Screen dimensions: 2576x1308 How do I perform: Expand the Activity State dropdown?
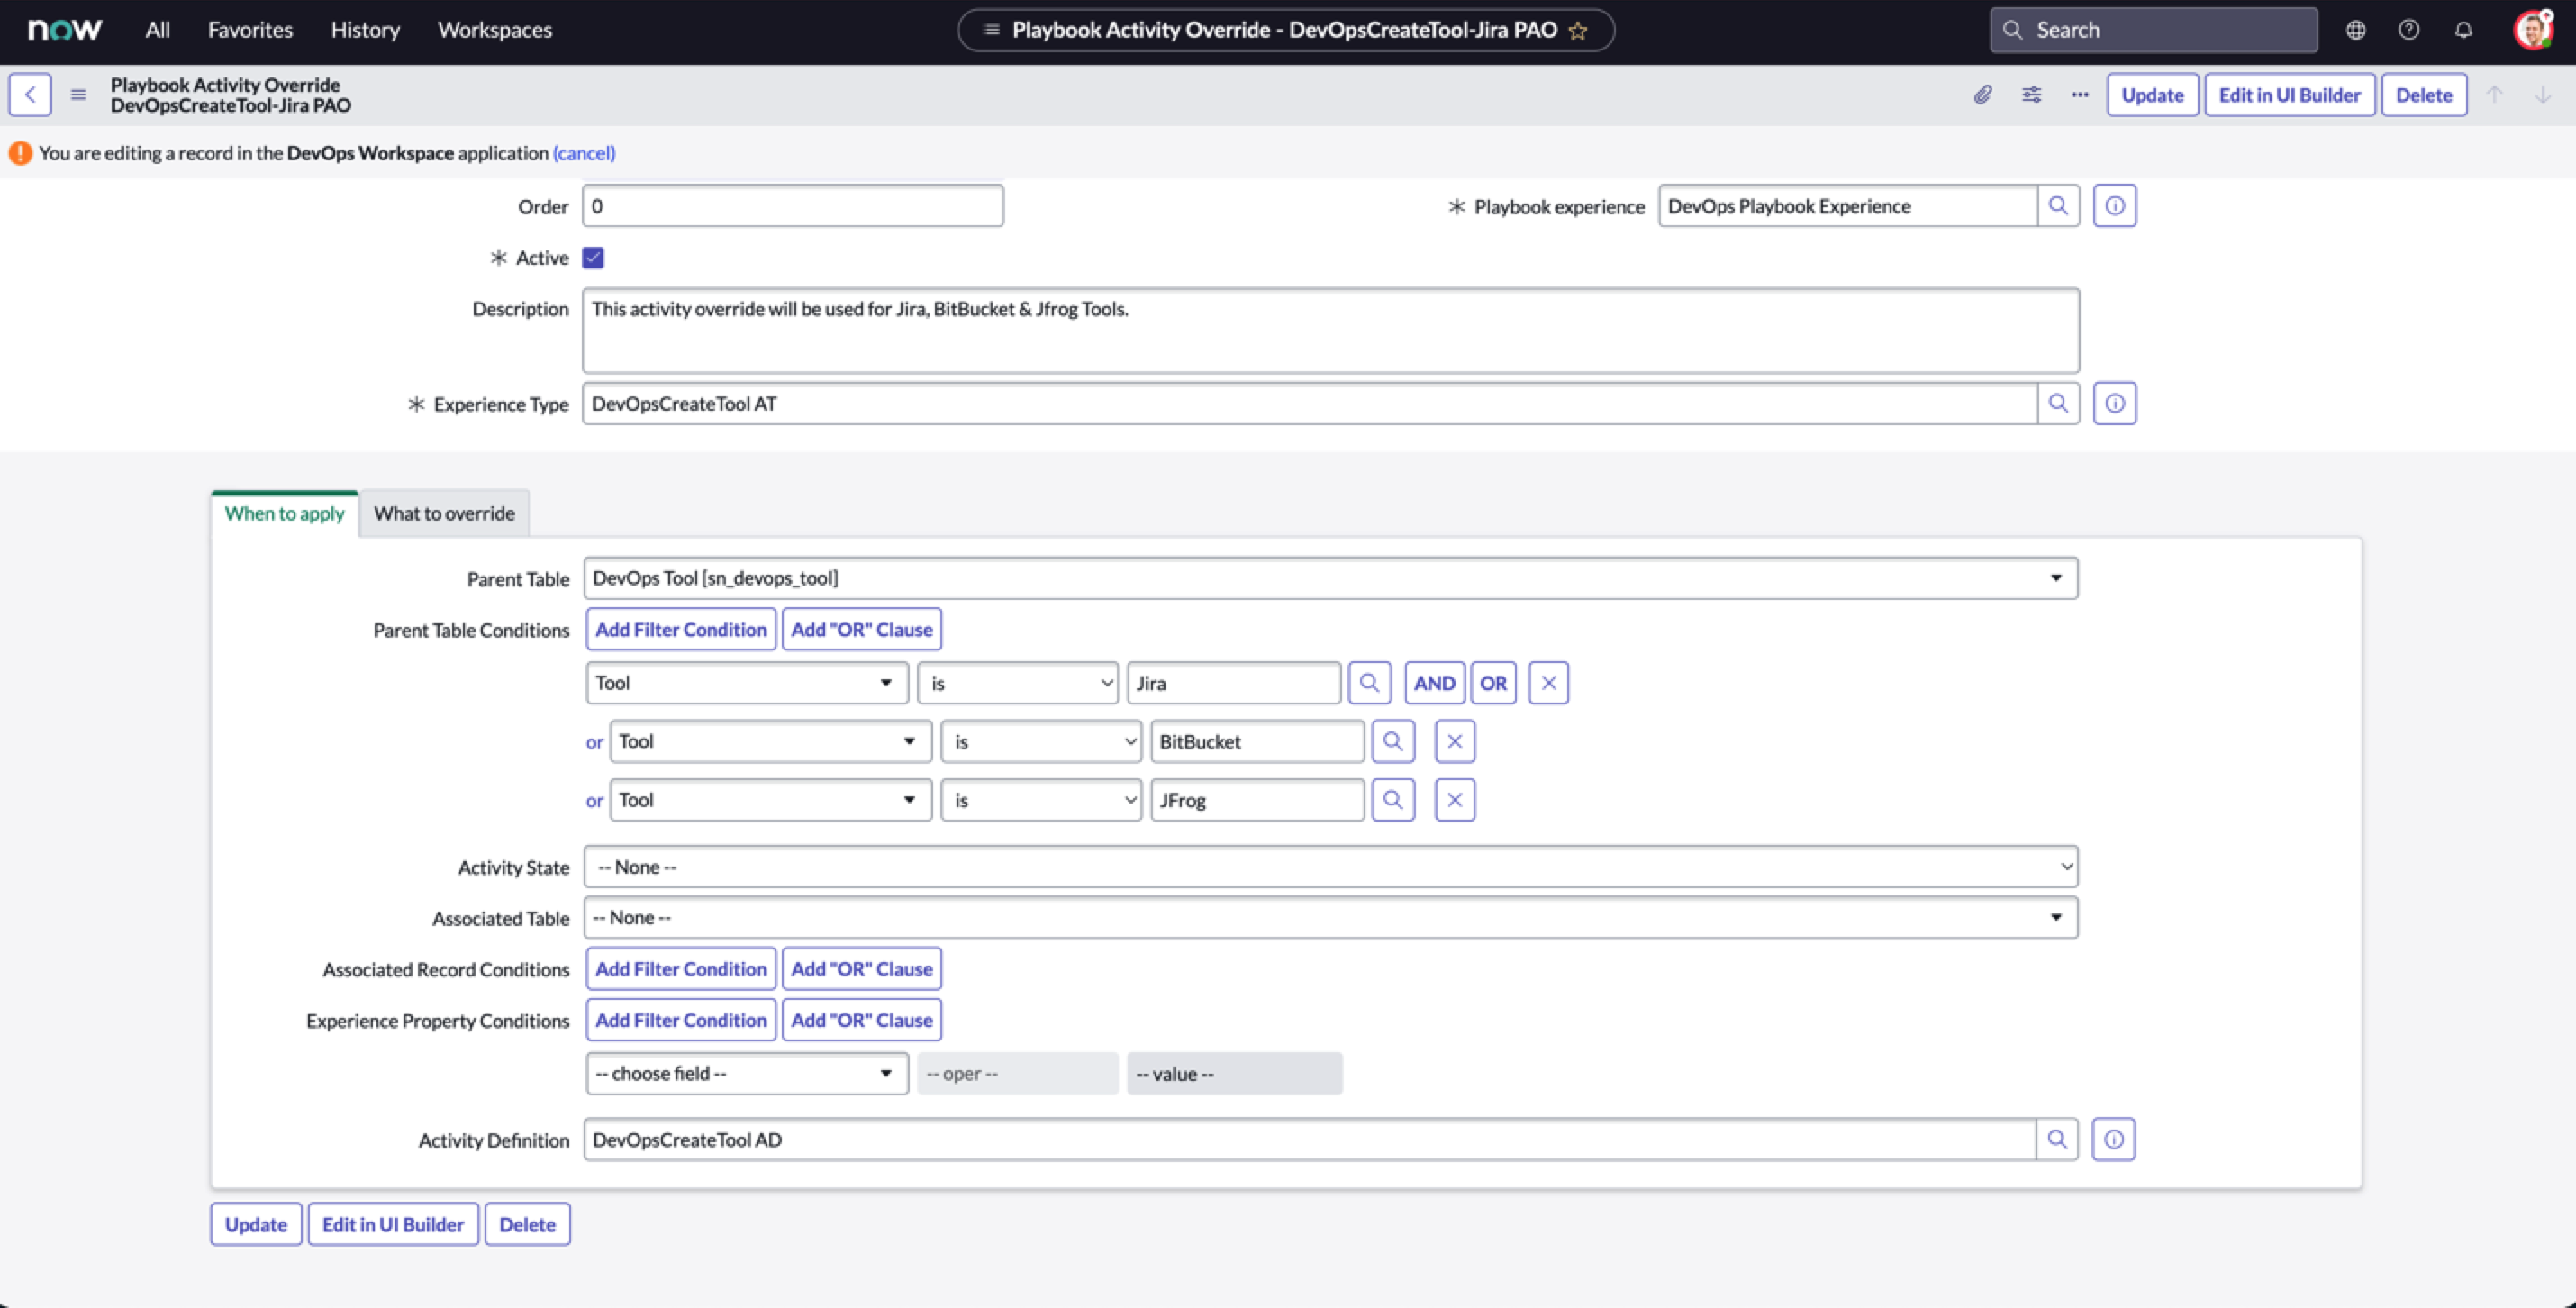coord(1331,867)
